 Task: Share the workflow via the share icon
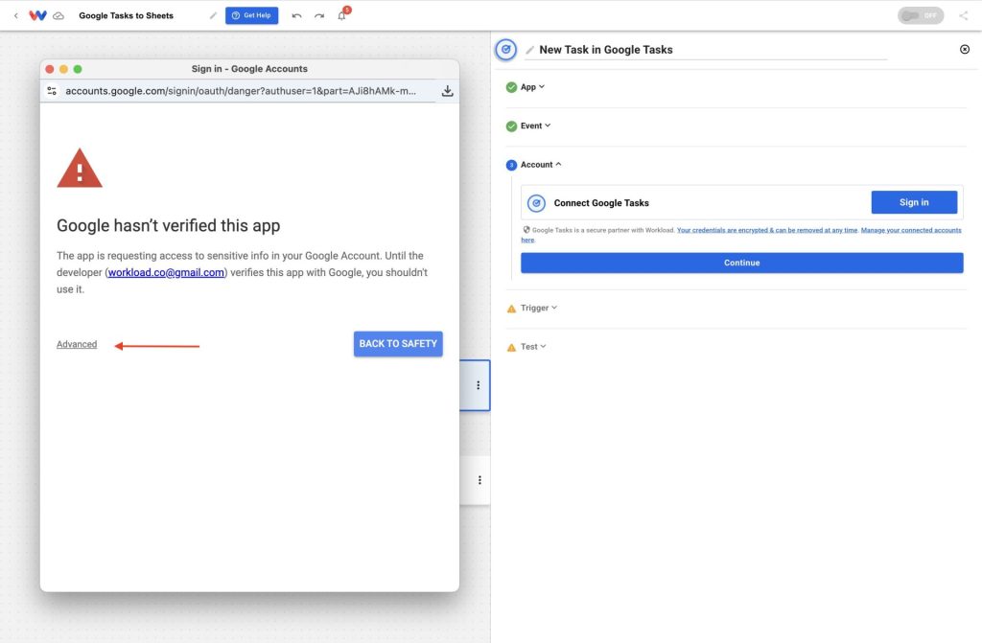point(963,15)
